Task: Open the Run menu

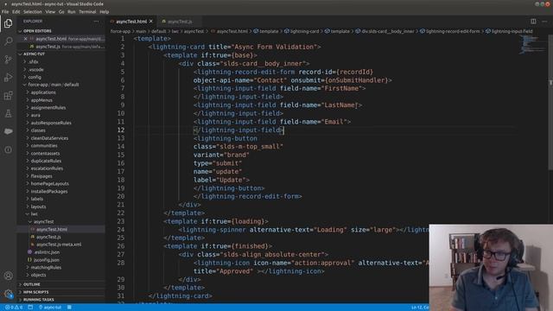Action: (72, 11)
